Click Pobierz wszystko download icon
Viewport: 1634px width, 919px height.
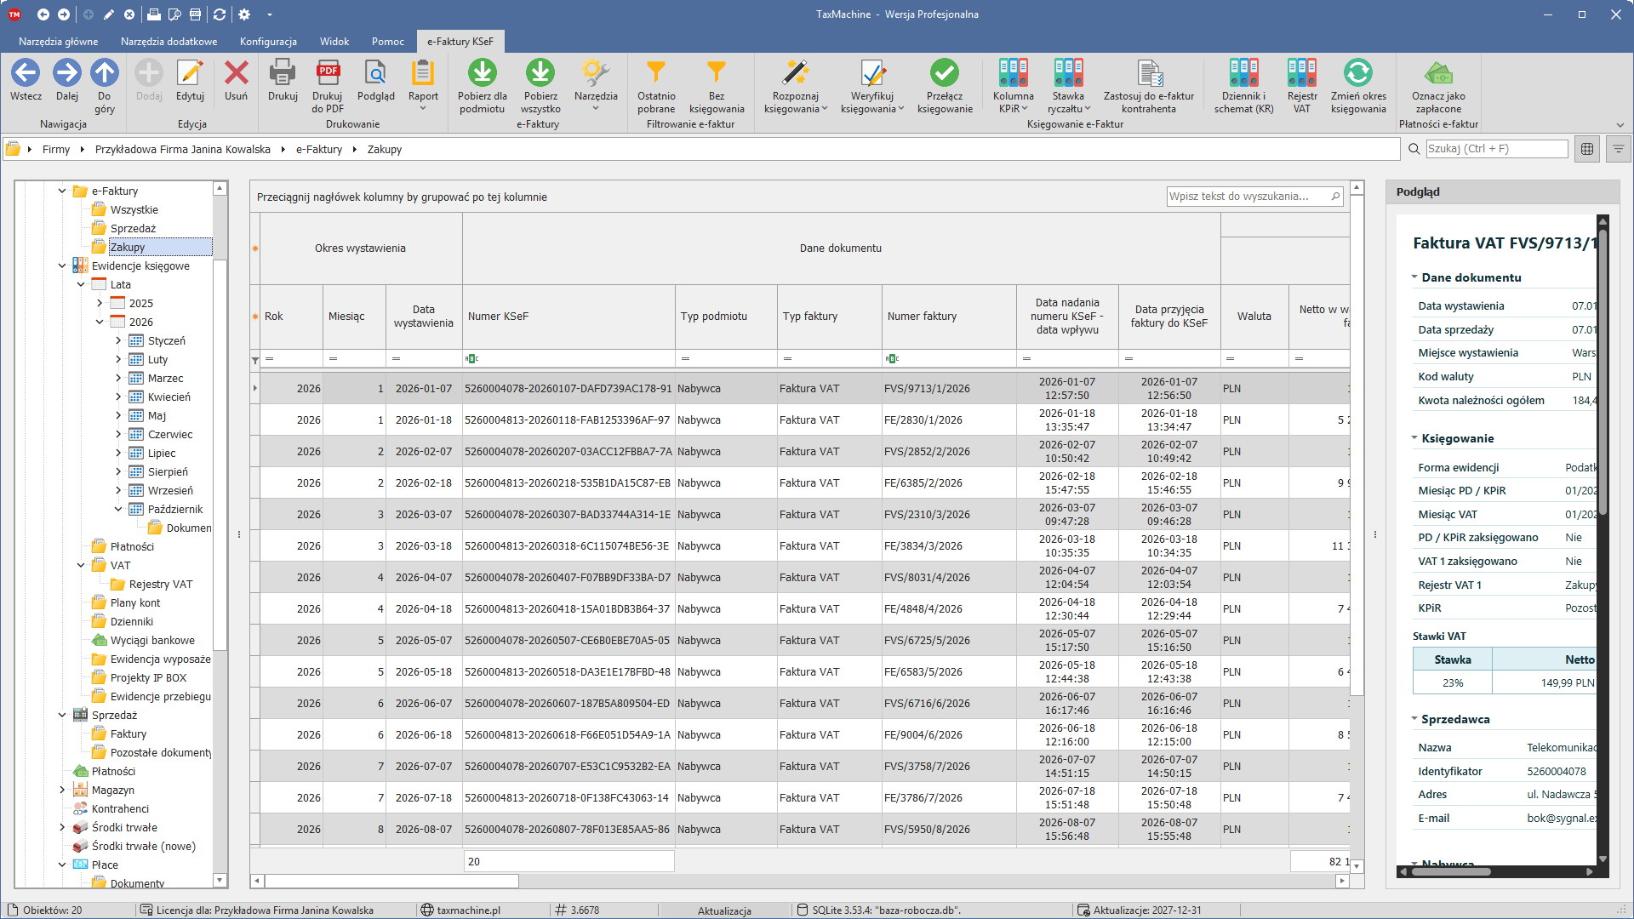(x=540, y=73)
